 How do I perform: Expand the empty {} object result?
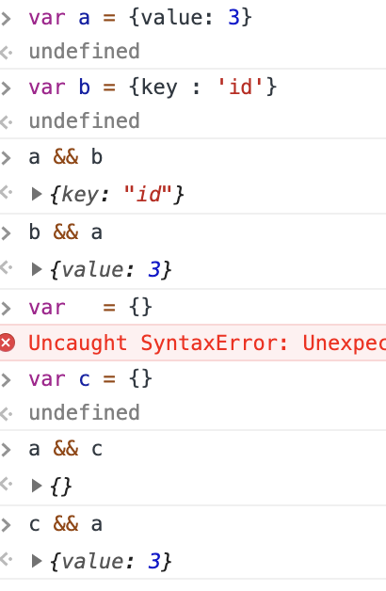pos(37,486)
